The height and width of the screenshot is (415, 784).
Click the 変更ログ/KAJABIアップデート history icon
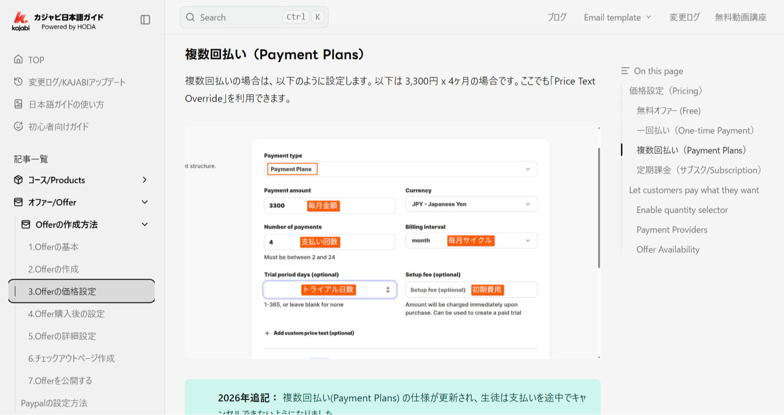point(18,82)
